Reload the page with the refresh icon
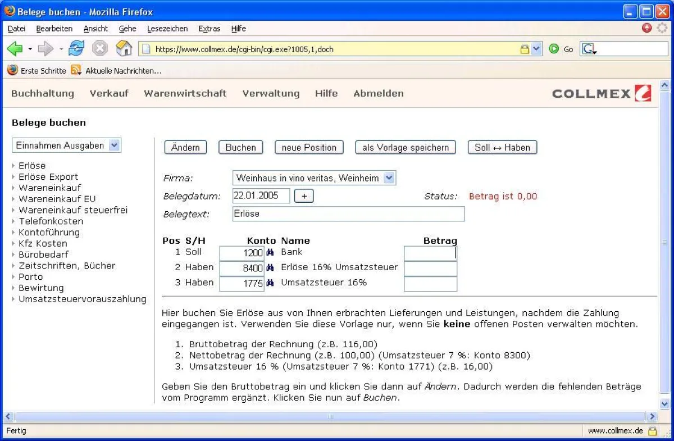Viewport: 674px width, 441px height. pos(76,48)
